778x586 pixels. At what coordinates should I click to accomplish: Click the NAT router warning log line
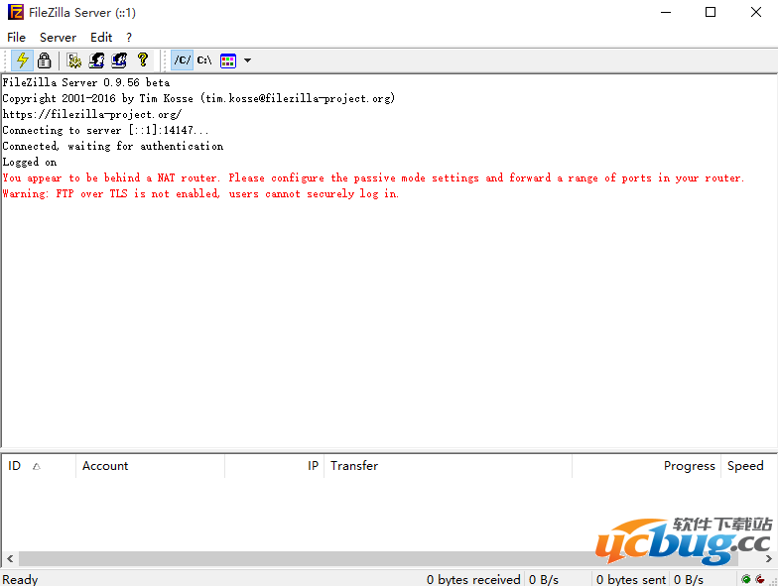click(x=373, y=178)
